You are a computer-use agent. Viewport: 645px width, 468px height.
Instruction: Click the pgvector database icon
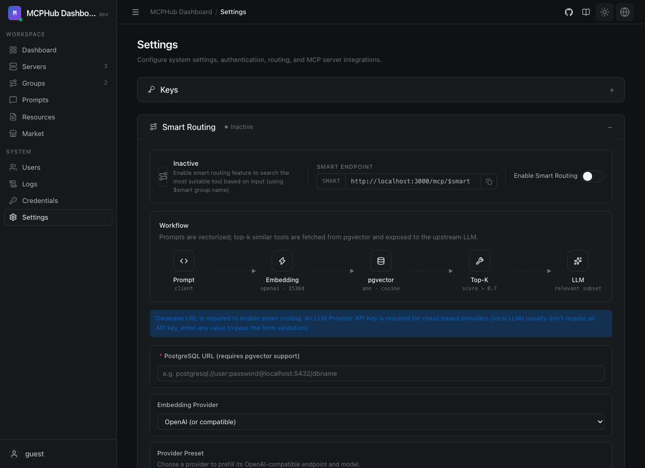pos(381,261)
